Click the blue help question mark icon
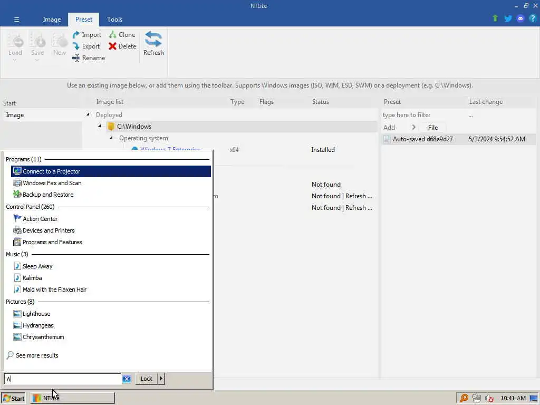This screenshot has height=405, width=540. tap(533, 18)
